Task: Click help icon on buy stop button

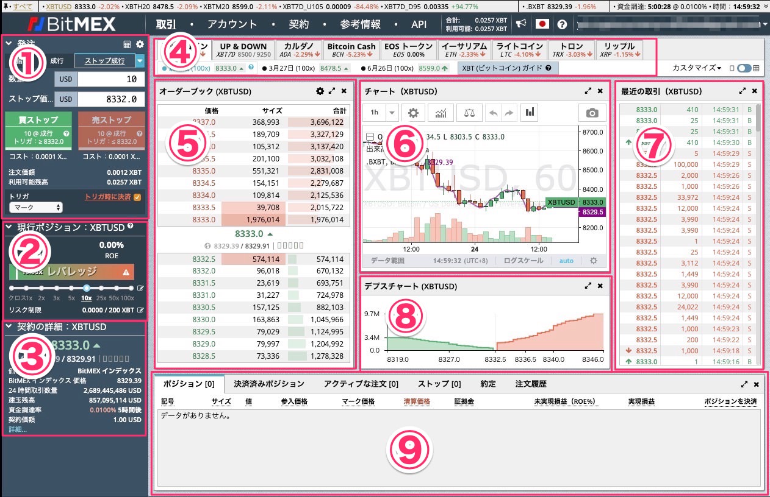Action: coord(66,133)
